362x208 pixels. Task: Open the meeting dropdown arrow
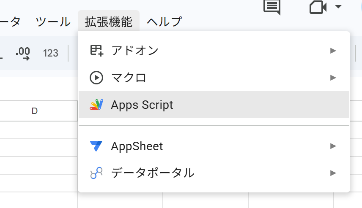(x=338, y=7)
